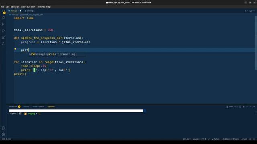Open the Search view in activity bar

[x=3, y=18]
